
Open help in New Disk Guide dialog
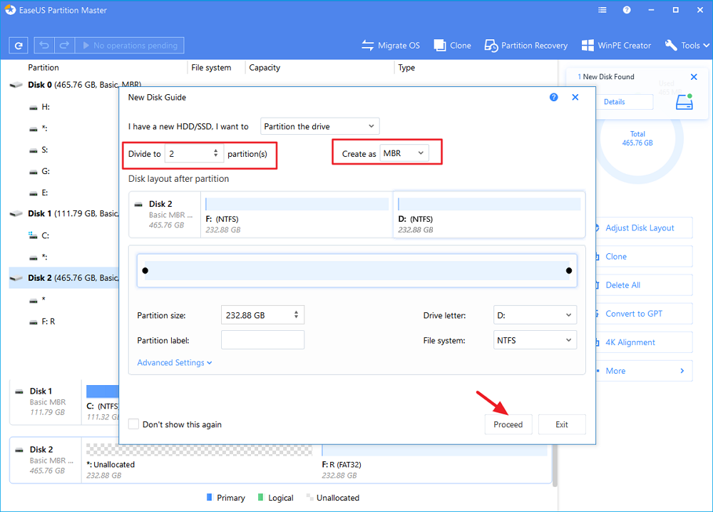[553, 97]
